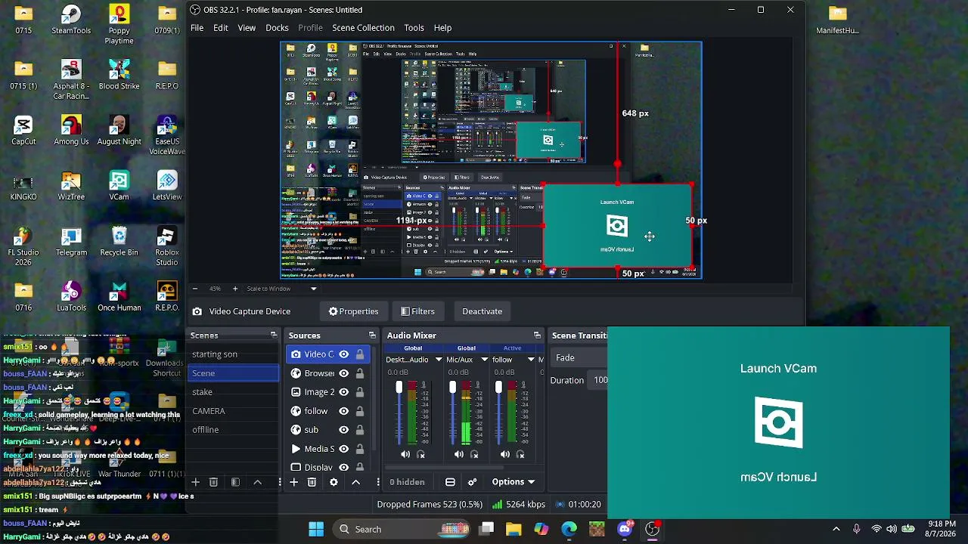Screen dimensions: 968x544
Task: Hide the Browser source with its eye icon
Action: click(343, 373)
